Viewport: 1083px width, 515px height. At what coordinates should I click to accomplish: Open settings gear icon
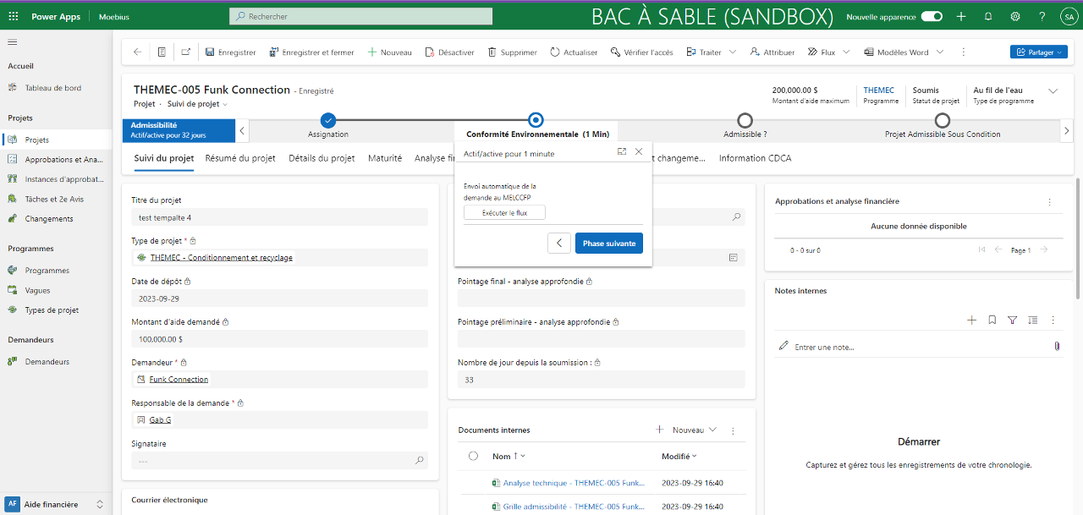(x=1015, y=16)
